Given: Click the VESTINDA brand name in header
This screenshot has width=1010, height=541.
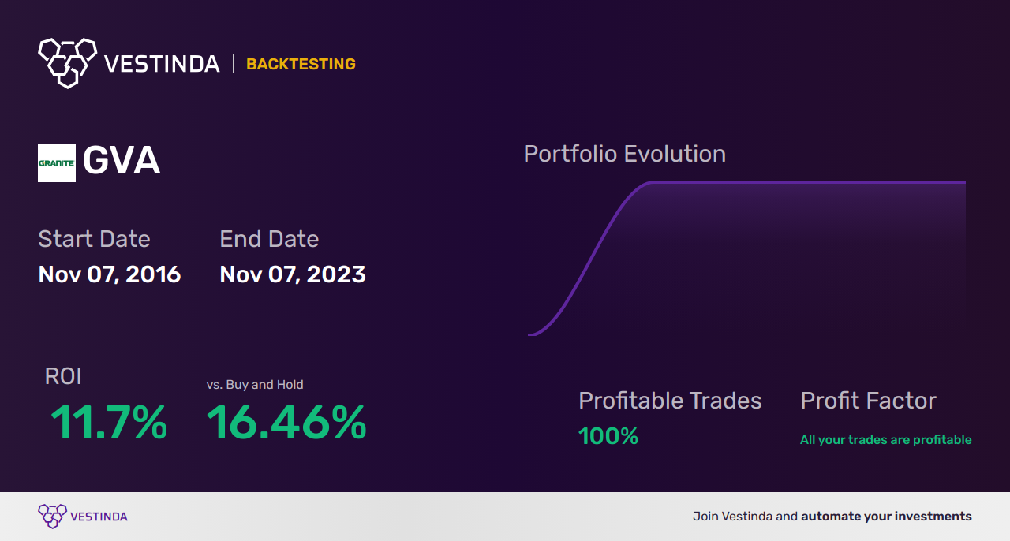Looking at the screenshot, I should (x=163, y=64).
